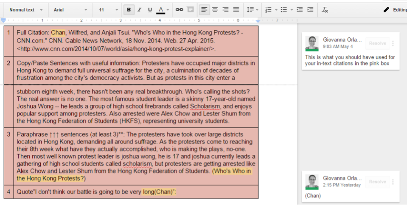Viewport: 407px width, 205px height.
Task: Insert a link with the chain icon
Action: (180, 10)
